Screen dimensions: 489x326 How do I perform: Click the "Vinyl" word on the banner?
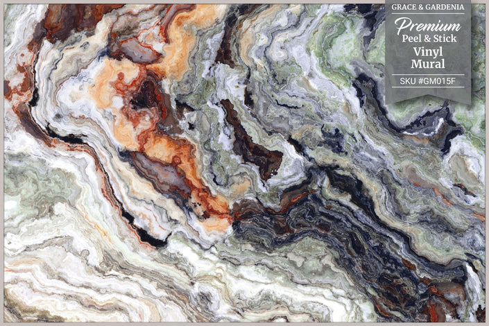[428, 52]
